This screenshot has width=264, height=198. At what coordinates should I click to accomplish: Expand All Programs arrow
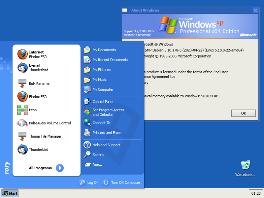[60, 168]
